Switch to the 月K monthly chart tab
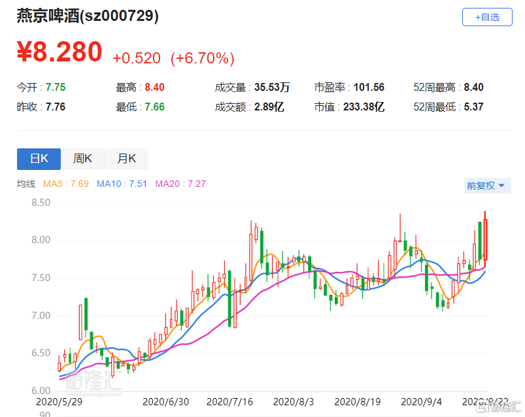This screenshot has width=525, height=417. [x=126, y=159]
